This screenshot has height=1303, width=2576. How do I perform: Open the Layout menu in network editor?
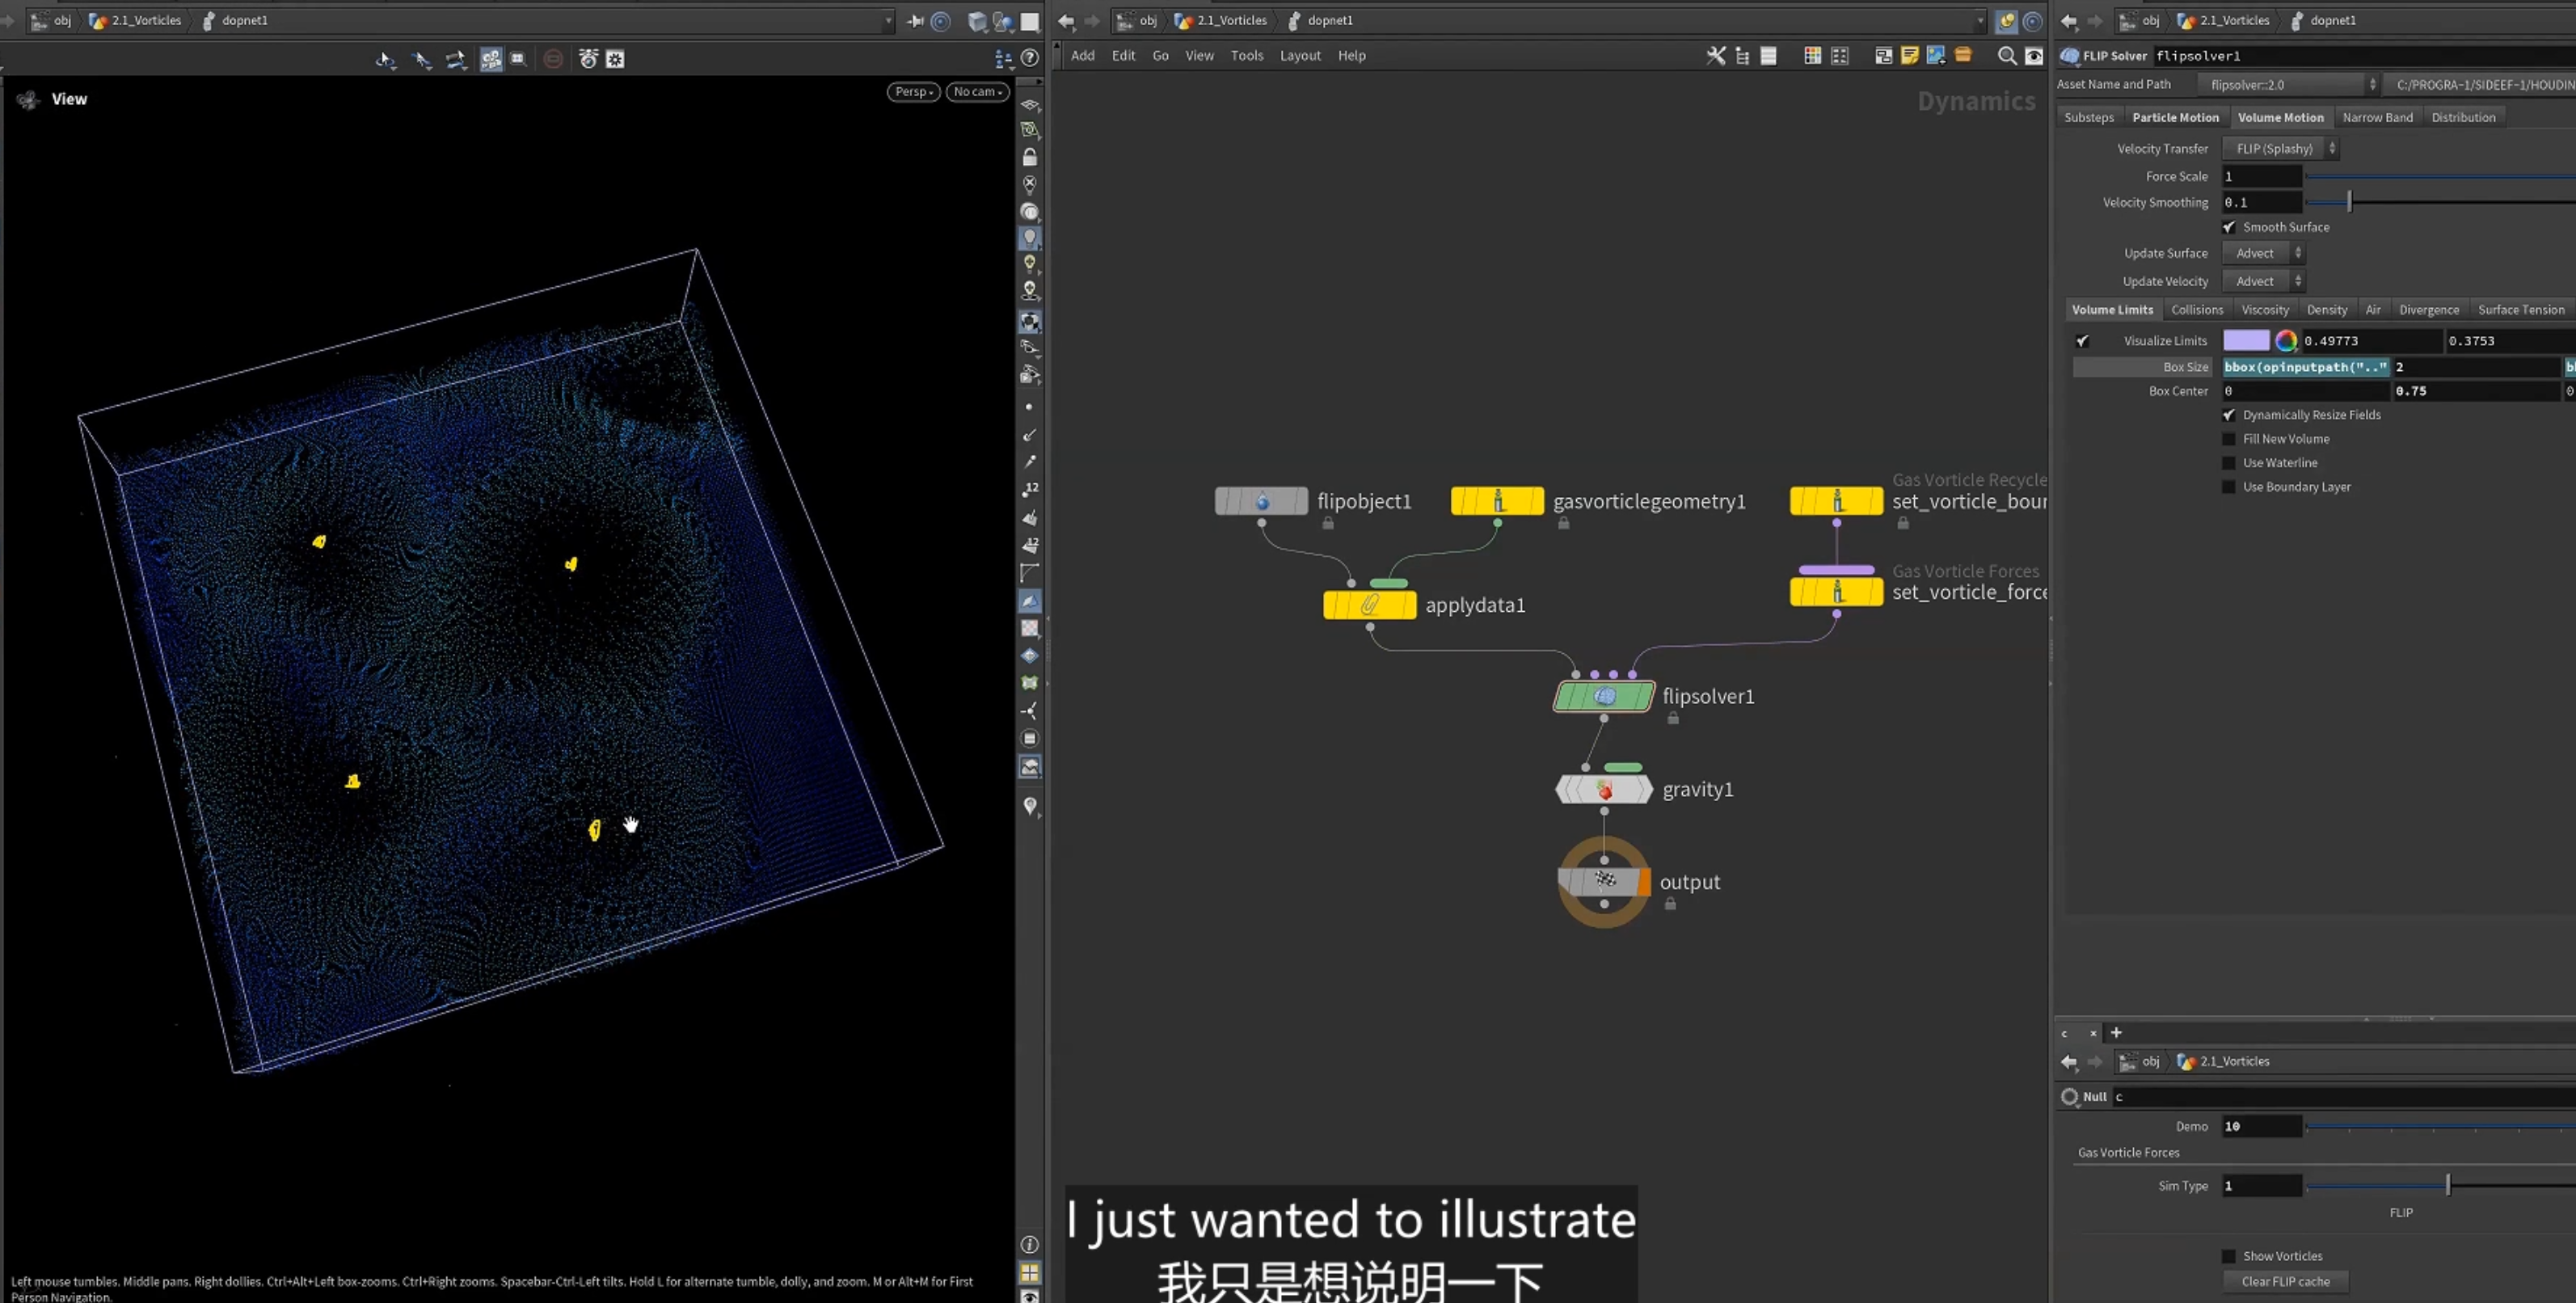coord(1300,56)
